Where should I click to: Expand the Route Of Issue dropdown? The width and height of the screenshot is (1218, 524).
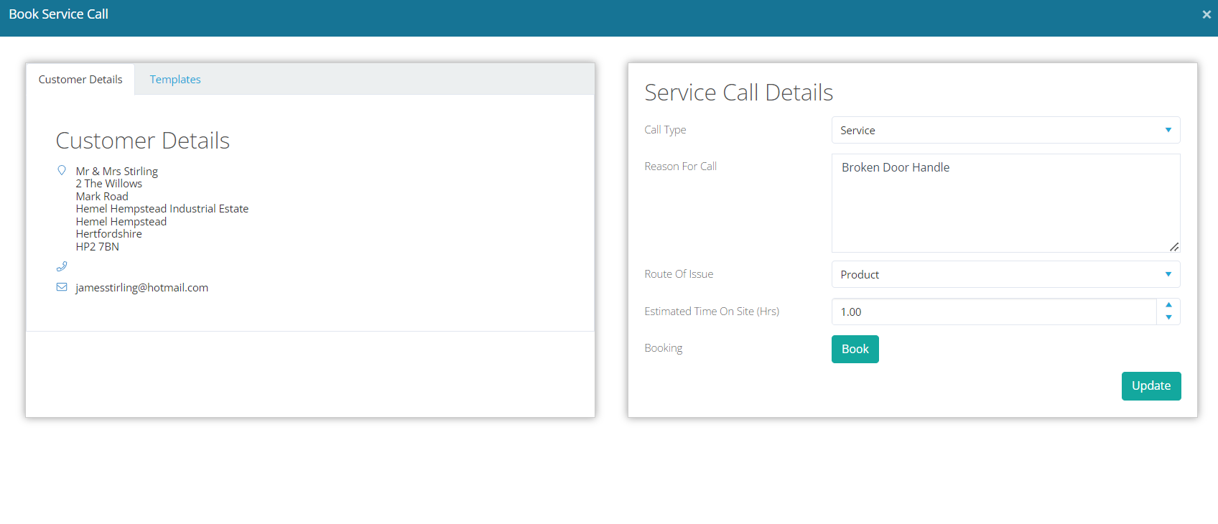[x=1005, y=274]
